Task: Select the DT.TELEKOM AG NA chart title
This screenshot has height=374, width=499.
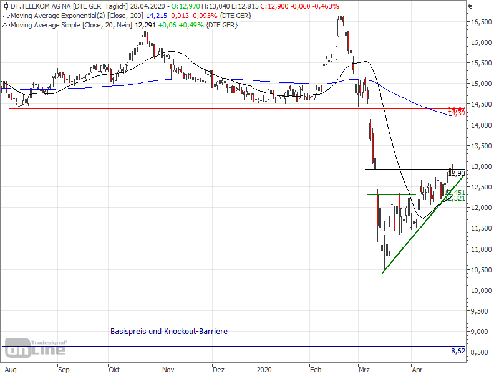Action: pyautogui.click(x=41, y=6)
